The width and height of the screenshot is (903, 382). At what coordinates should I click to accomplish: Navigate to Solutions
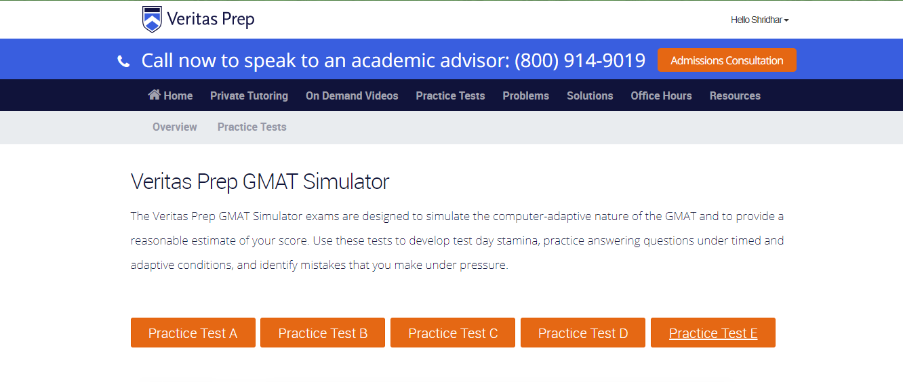[590, 95]
